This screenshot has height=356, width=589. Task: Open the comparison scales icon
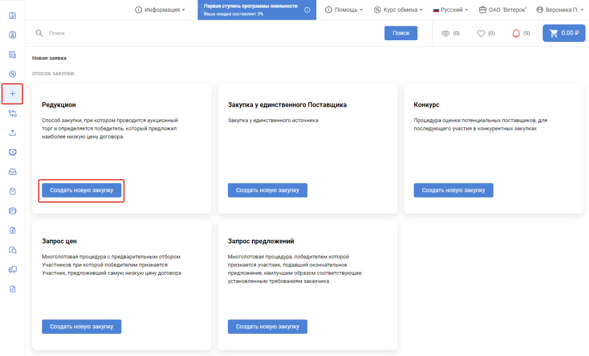(x=445, y=33)
